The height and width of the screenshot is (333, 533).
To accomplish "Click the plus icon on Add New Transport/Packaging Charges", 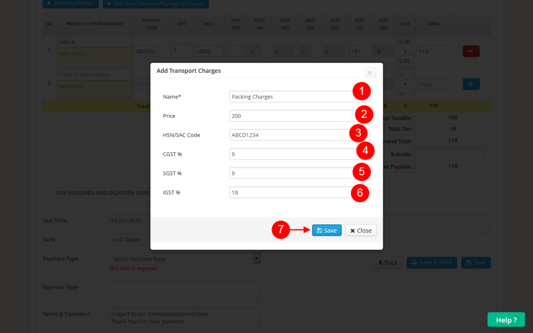I will pos(110,3).
